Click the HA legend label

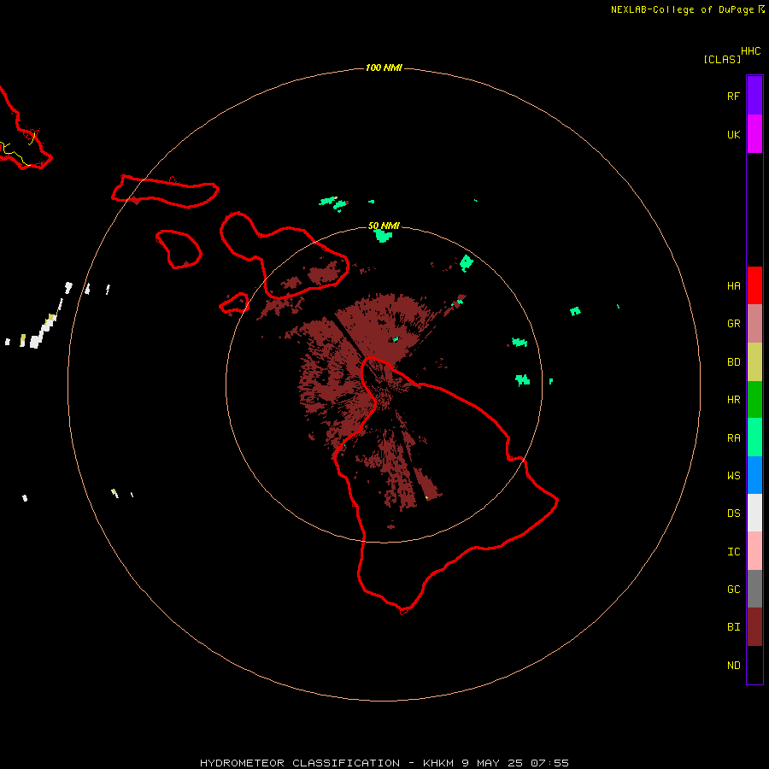coord(733,286)
